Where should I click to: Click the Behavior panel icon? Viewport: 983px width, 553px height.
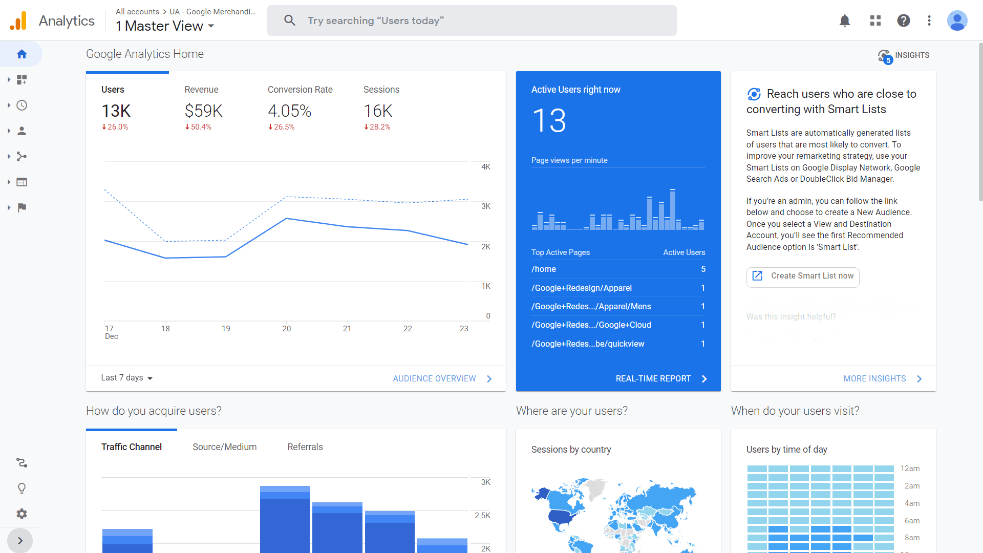[x=22, y=182]
